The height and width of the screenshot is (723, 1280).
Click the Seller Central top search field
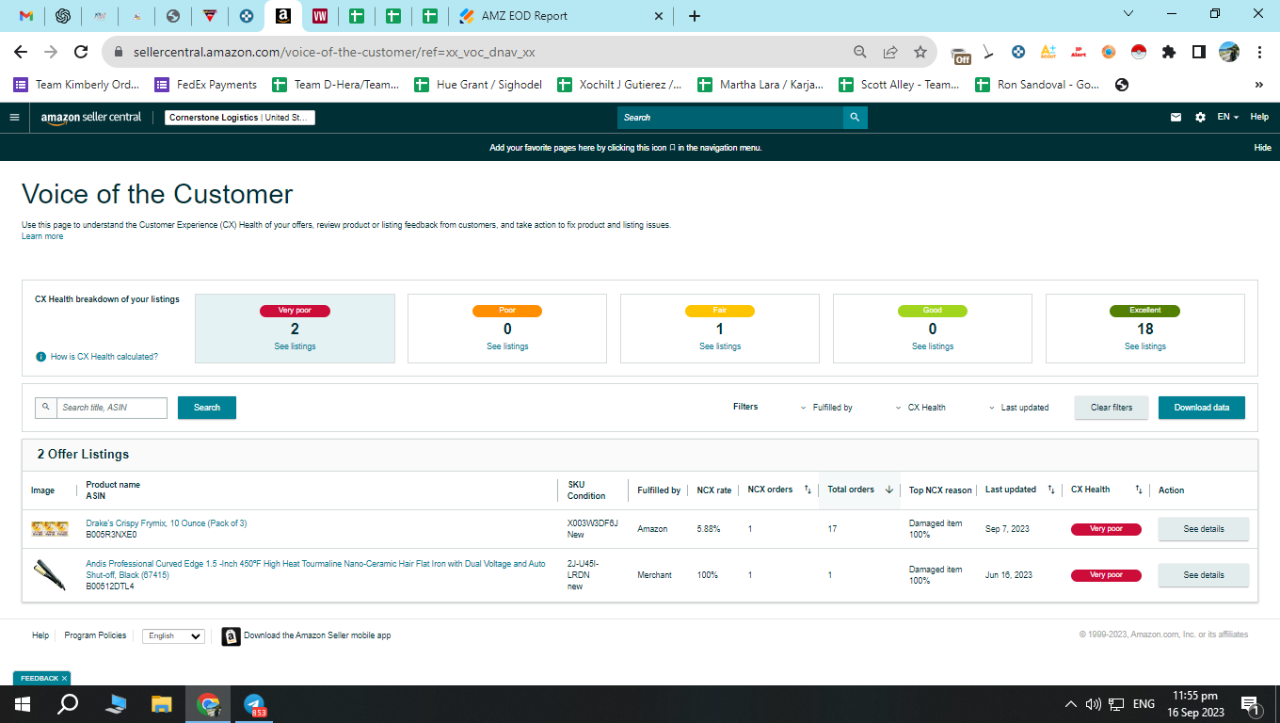click(730, 118)
